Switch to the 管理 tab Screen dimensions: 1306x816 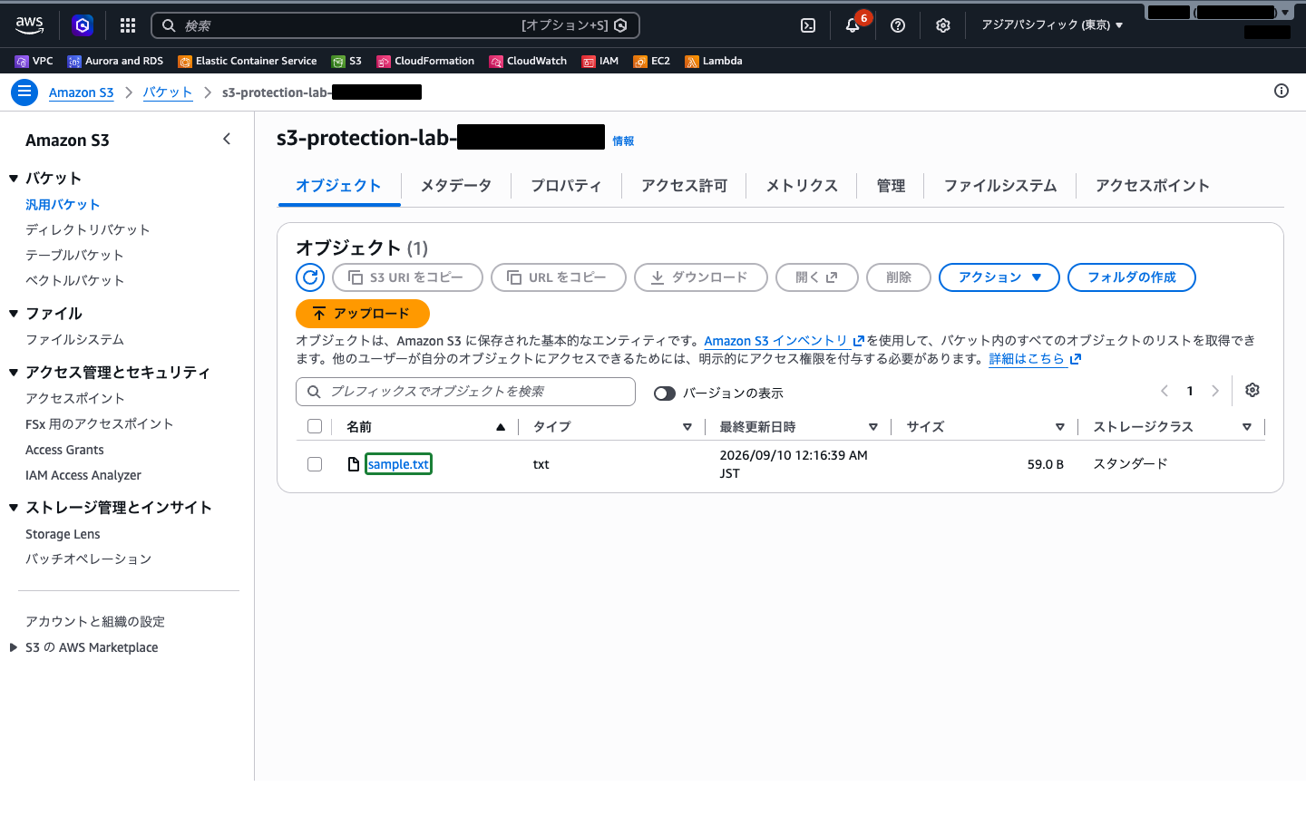[891, 186]
